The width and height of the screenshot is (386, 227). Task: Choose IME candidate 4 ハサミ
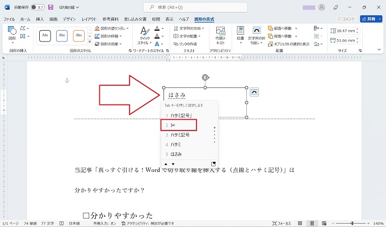pyautogui.click(x=189, y=145)
